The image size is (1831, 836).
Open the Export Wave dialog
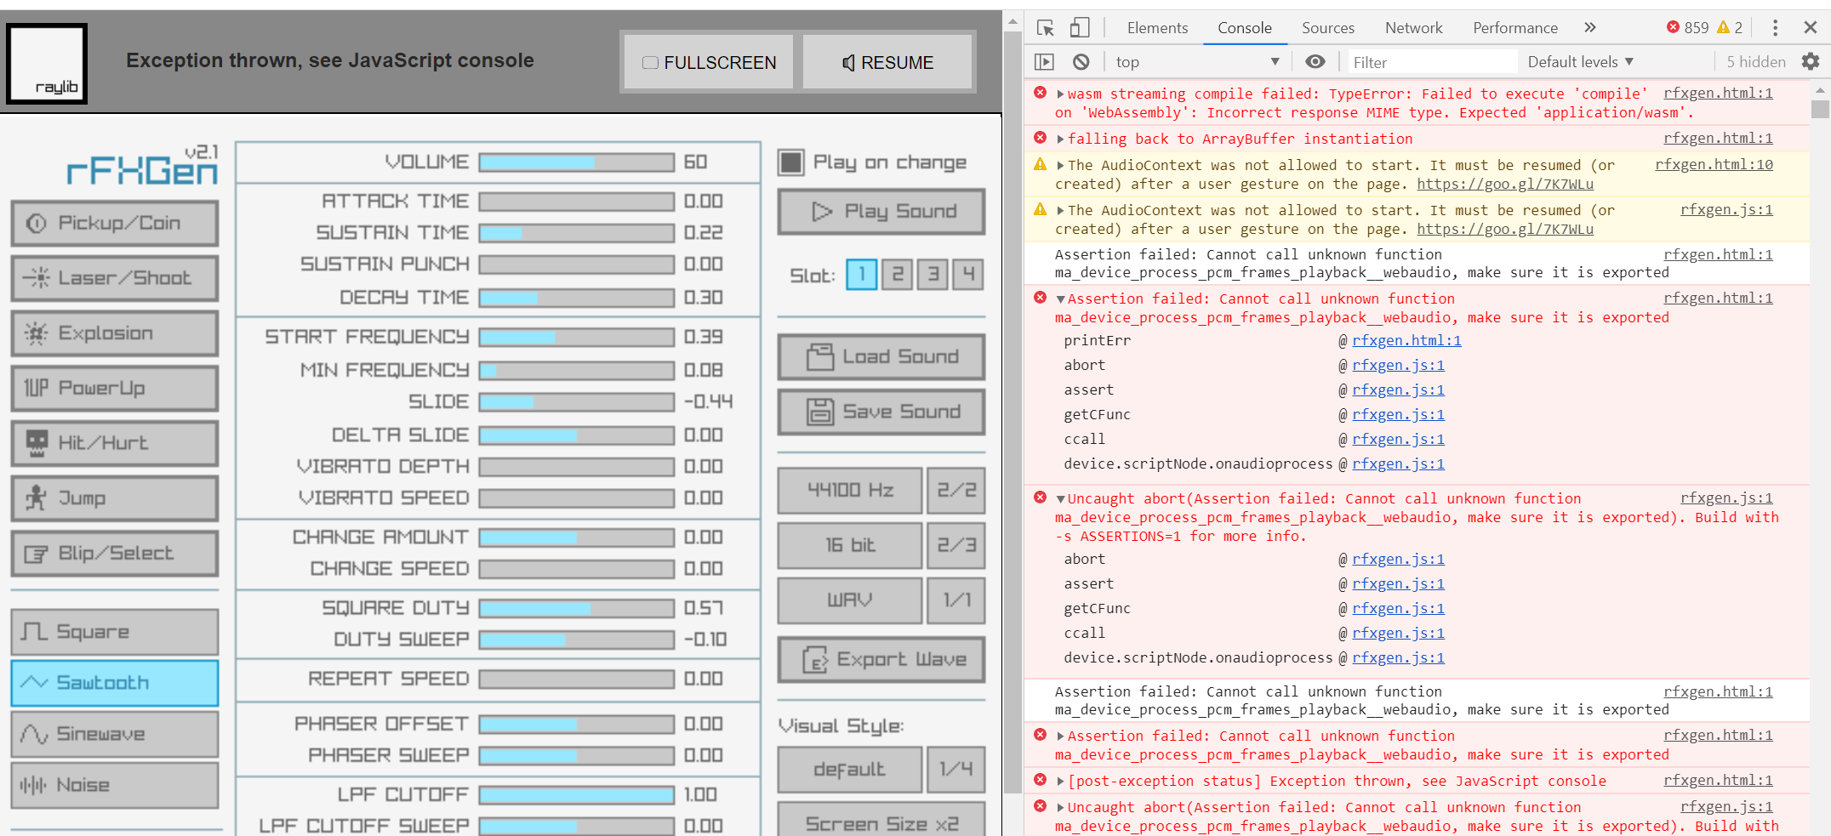coord(881,659)
